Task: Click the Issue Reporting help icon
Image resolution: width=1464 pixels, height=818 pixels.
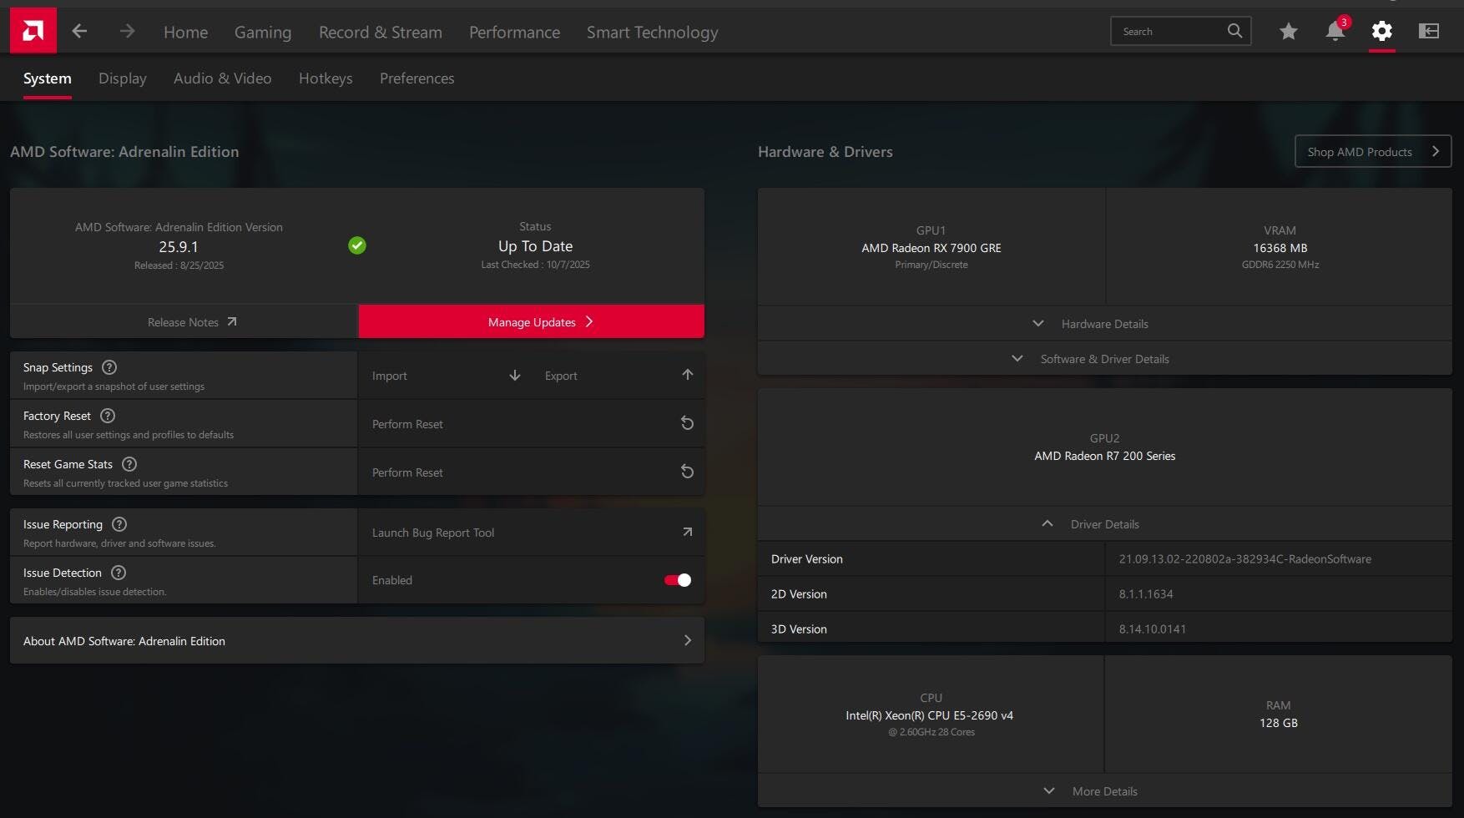Action: (119, 524)
